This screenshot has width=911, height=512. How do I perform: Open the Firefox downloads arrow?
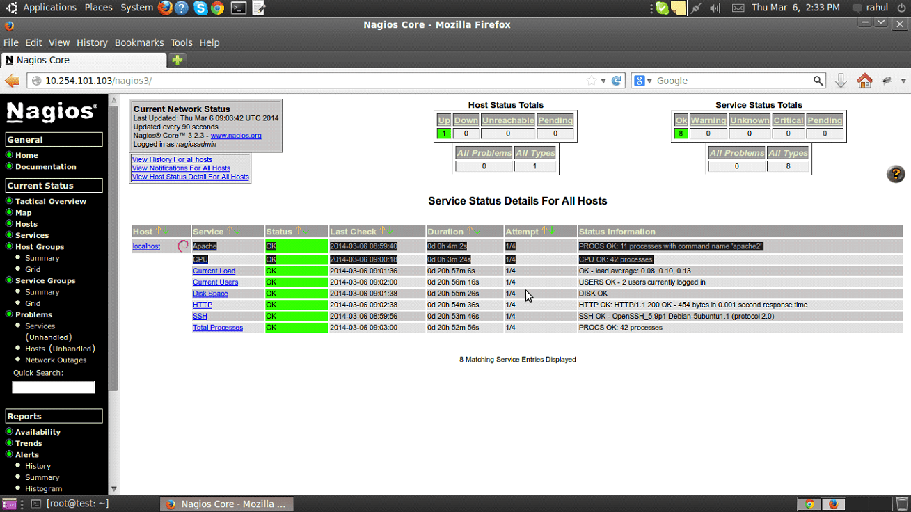point(841,81)
